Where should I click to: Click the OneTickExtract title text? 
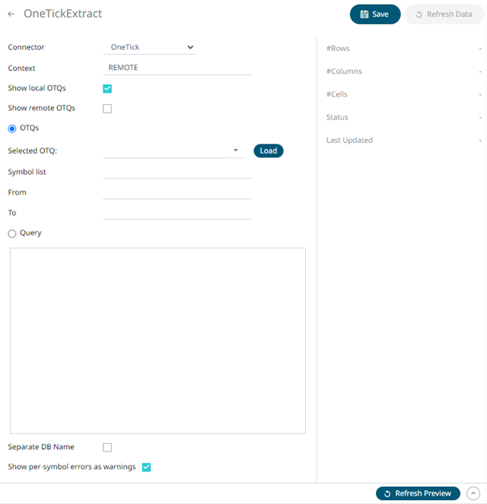click(x=62, y=14)
